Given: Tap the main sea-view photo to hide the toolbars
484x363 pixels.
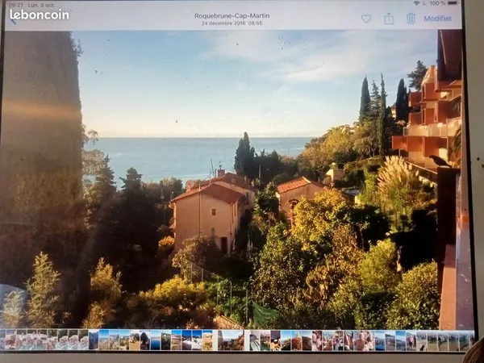Looking at the screenshot, I should coord(232,179).
